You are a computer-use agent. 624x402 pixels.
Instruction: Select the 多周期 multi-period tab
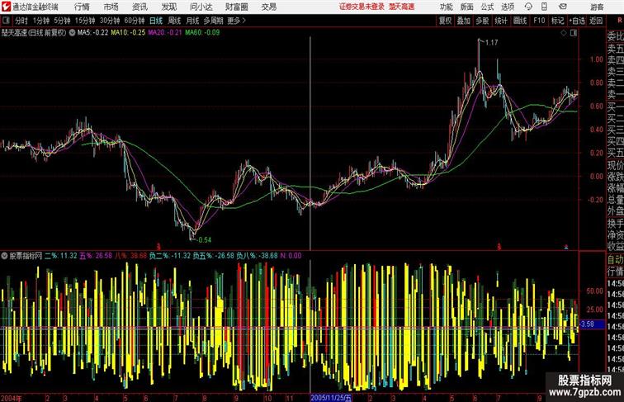point(213,21)
